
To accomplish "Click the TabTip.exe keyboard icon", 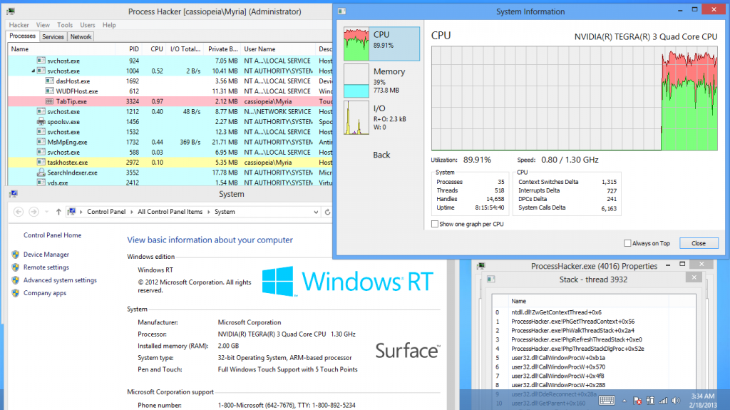I will [x=49, y=101].
